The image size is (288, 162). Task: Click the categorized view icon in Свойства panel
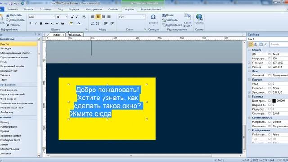click(251, 45)
